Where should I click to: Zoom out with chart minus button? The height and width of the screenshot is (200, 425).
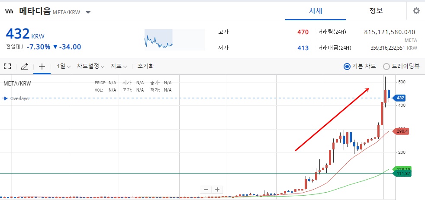coord(206,190)
